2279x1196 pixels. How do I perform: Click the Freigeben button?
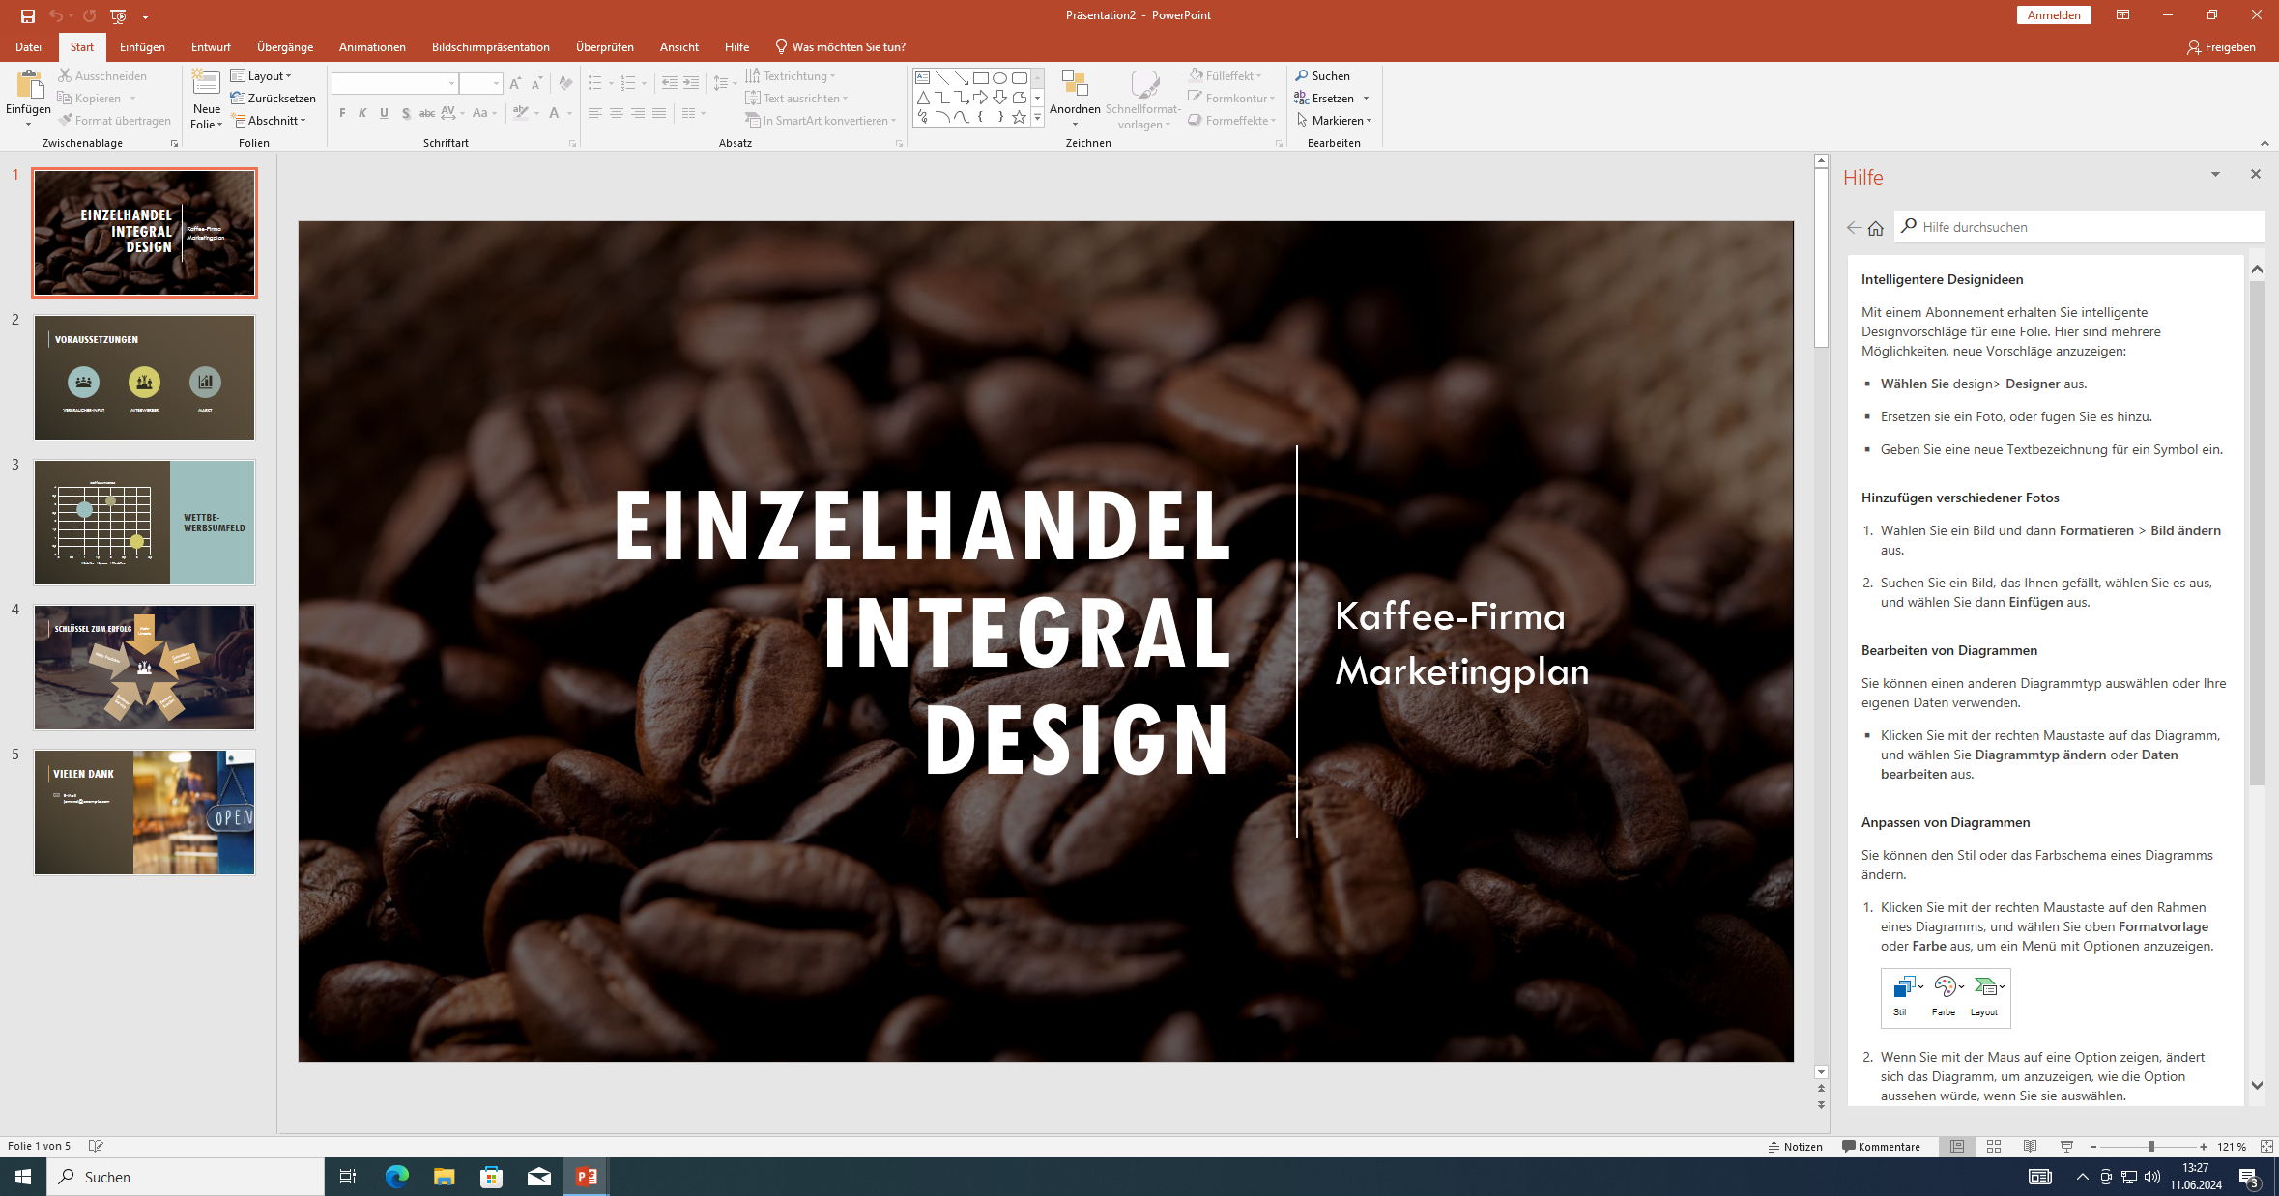pyautogui.click(x=2221, y=46)
